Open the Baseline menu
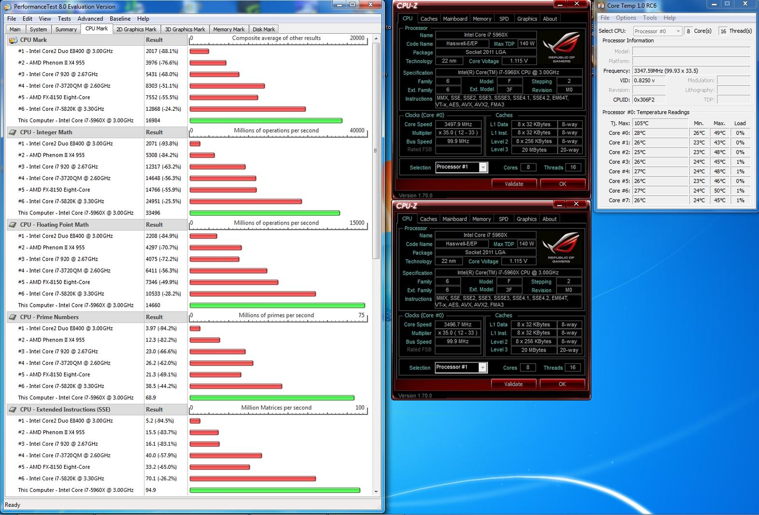Screen dimensions: 759x515 tap(120, 19)
